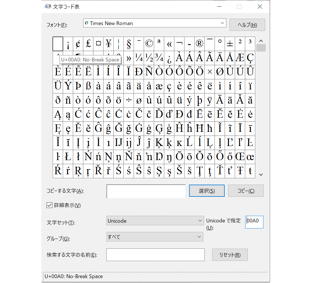Pick the registered trademark ® character
325x283 pixels.
(x=200, y=44)
